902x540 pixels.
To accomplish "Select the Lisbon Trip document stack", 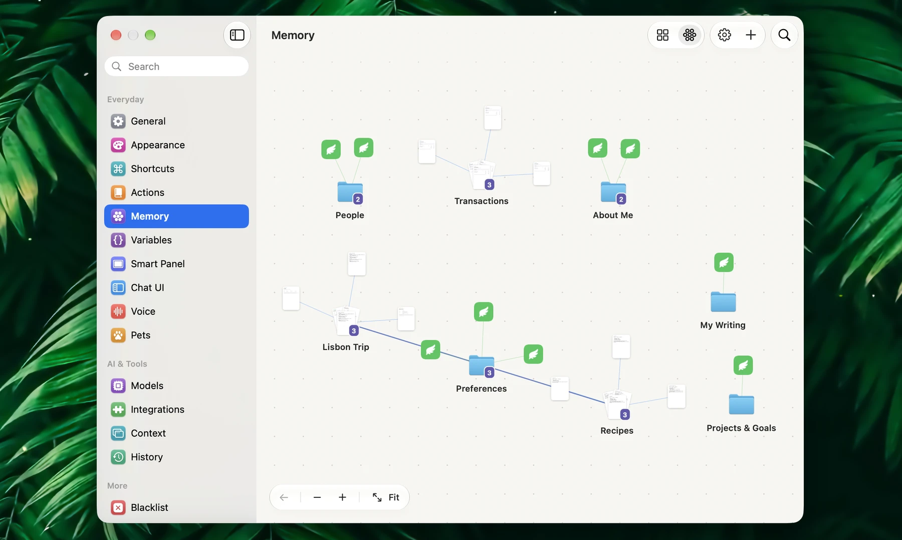I will click(346, 320).
